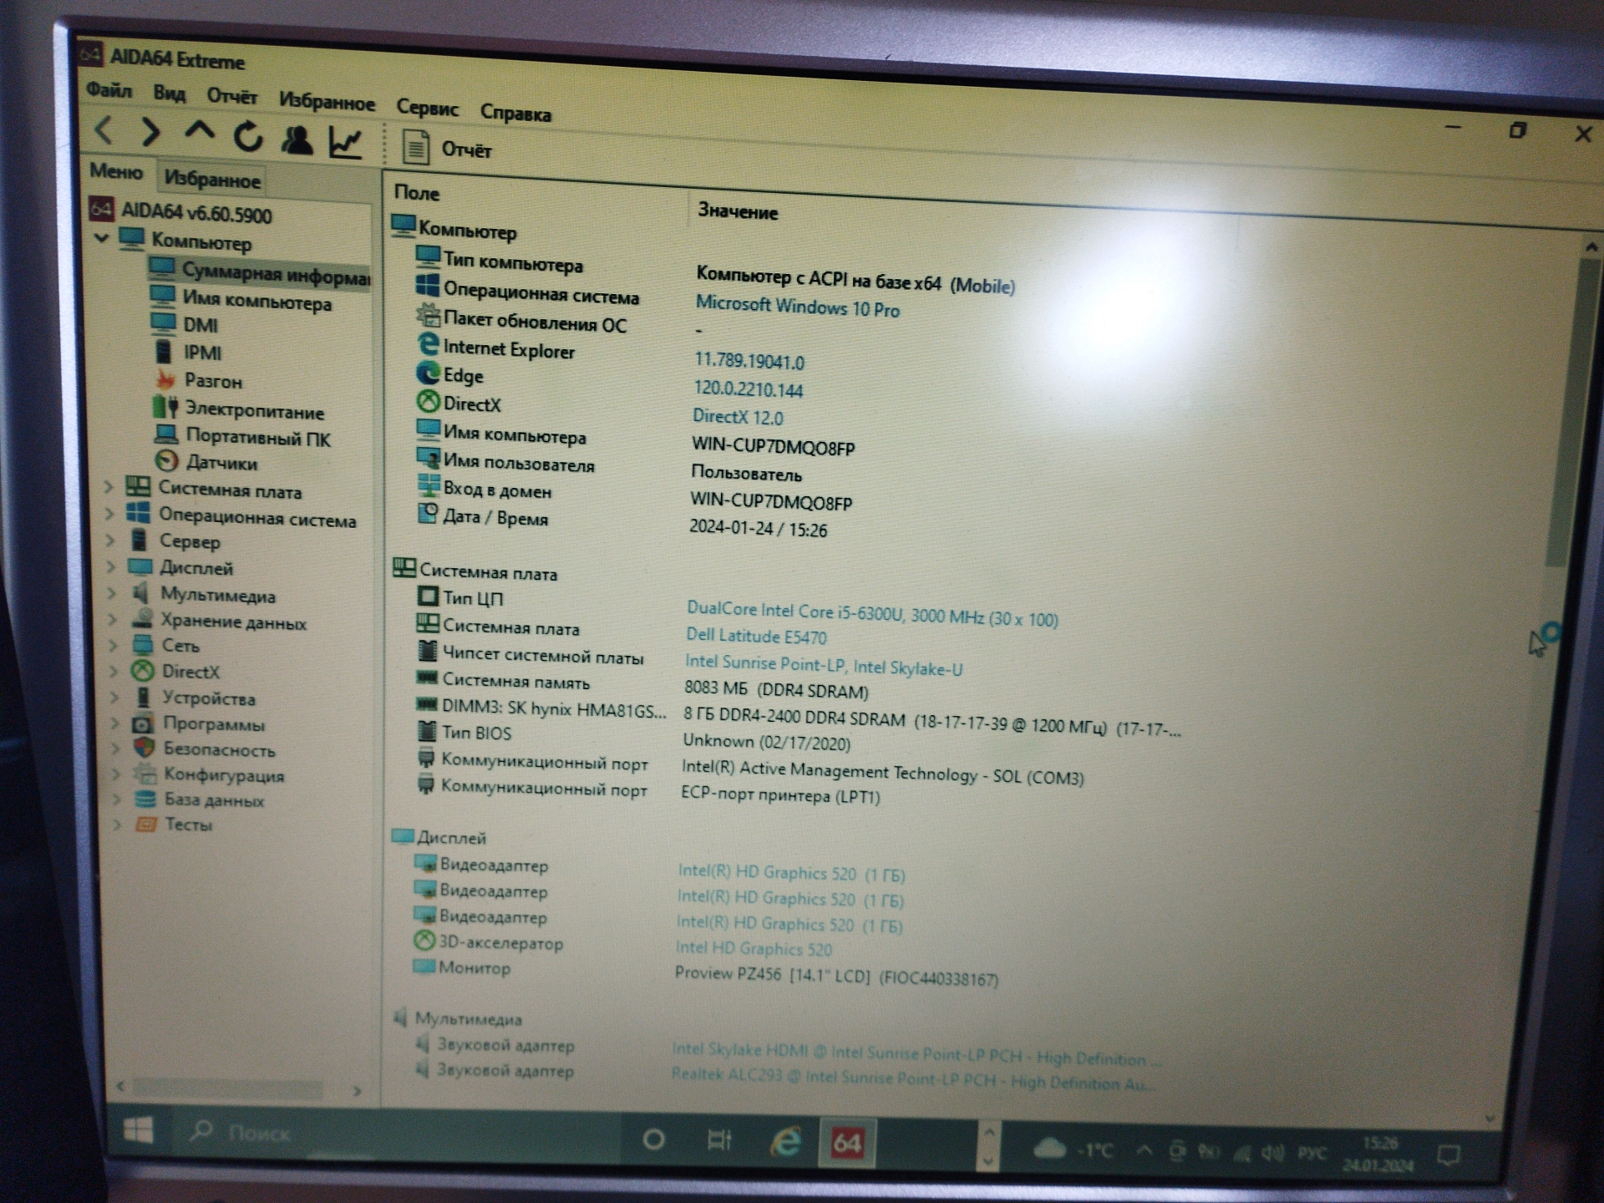Open the Справка menu
1604x1203 pixels.
[x=515, y=113]
